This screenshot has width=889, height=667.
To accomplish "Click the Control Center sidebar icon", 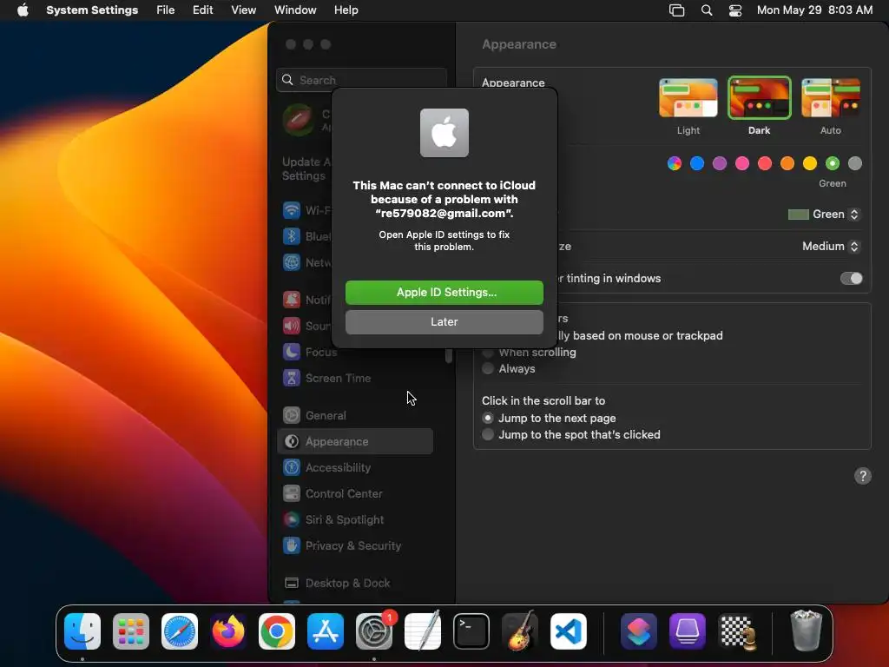I will tap(292, 493).
